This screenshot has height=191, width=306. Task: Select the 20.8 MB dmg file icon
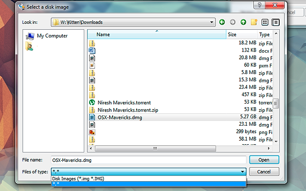click(92, 58)
